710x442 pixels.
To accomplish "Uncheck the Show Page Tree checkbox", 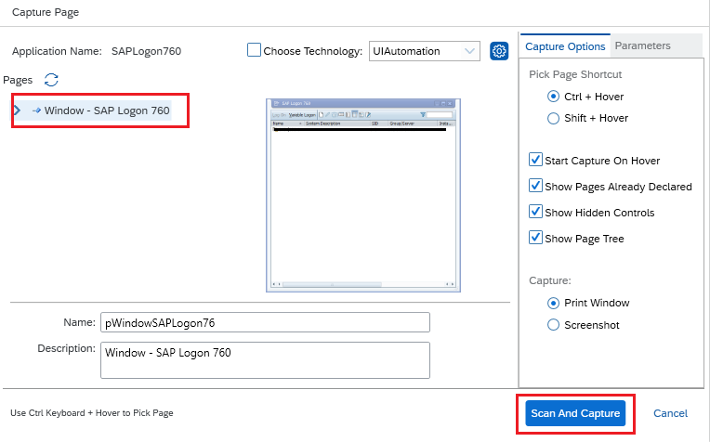I will coord(535,239).
